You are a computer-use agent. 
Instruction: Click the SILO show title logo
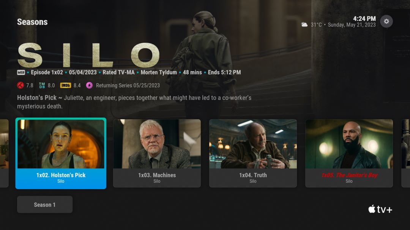click(x=88, y=55)
